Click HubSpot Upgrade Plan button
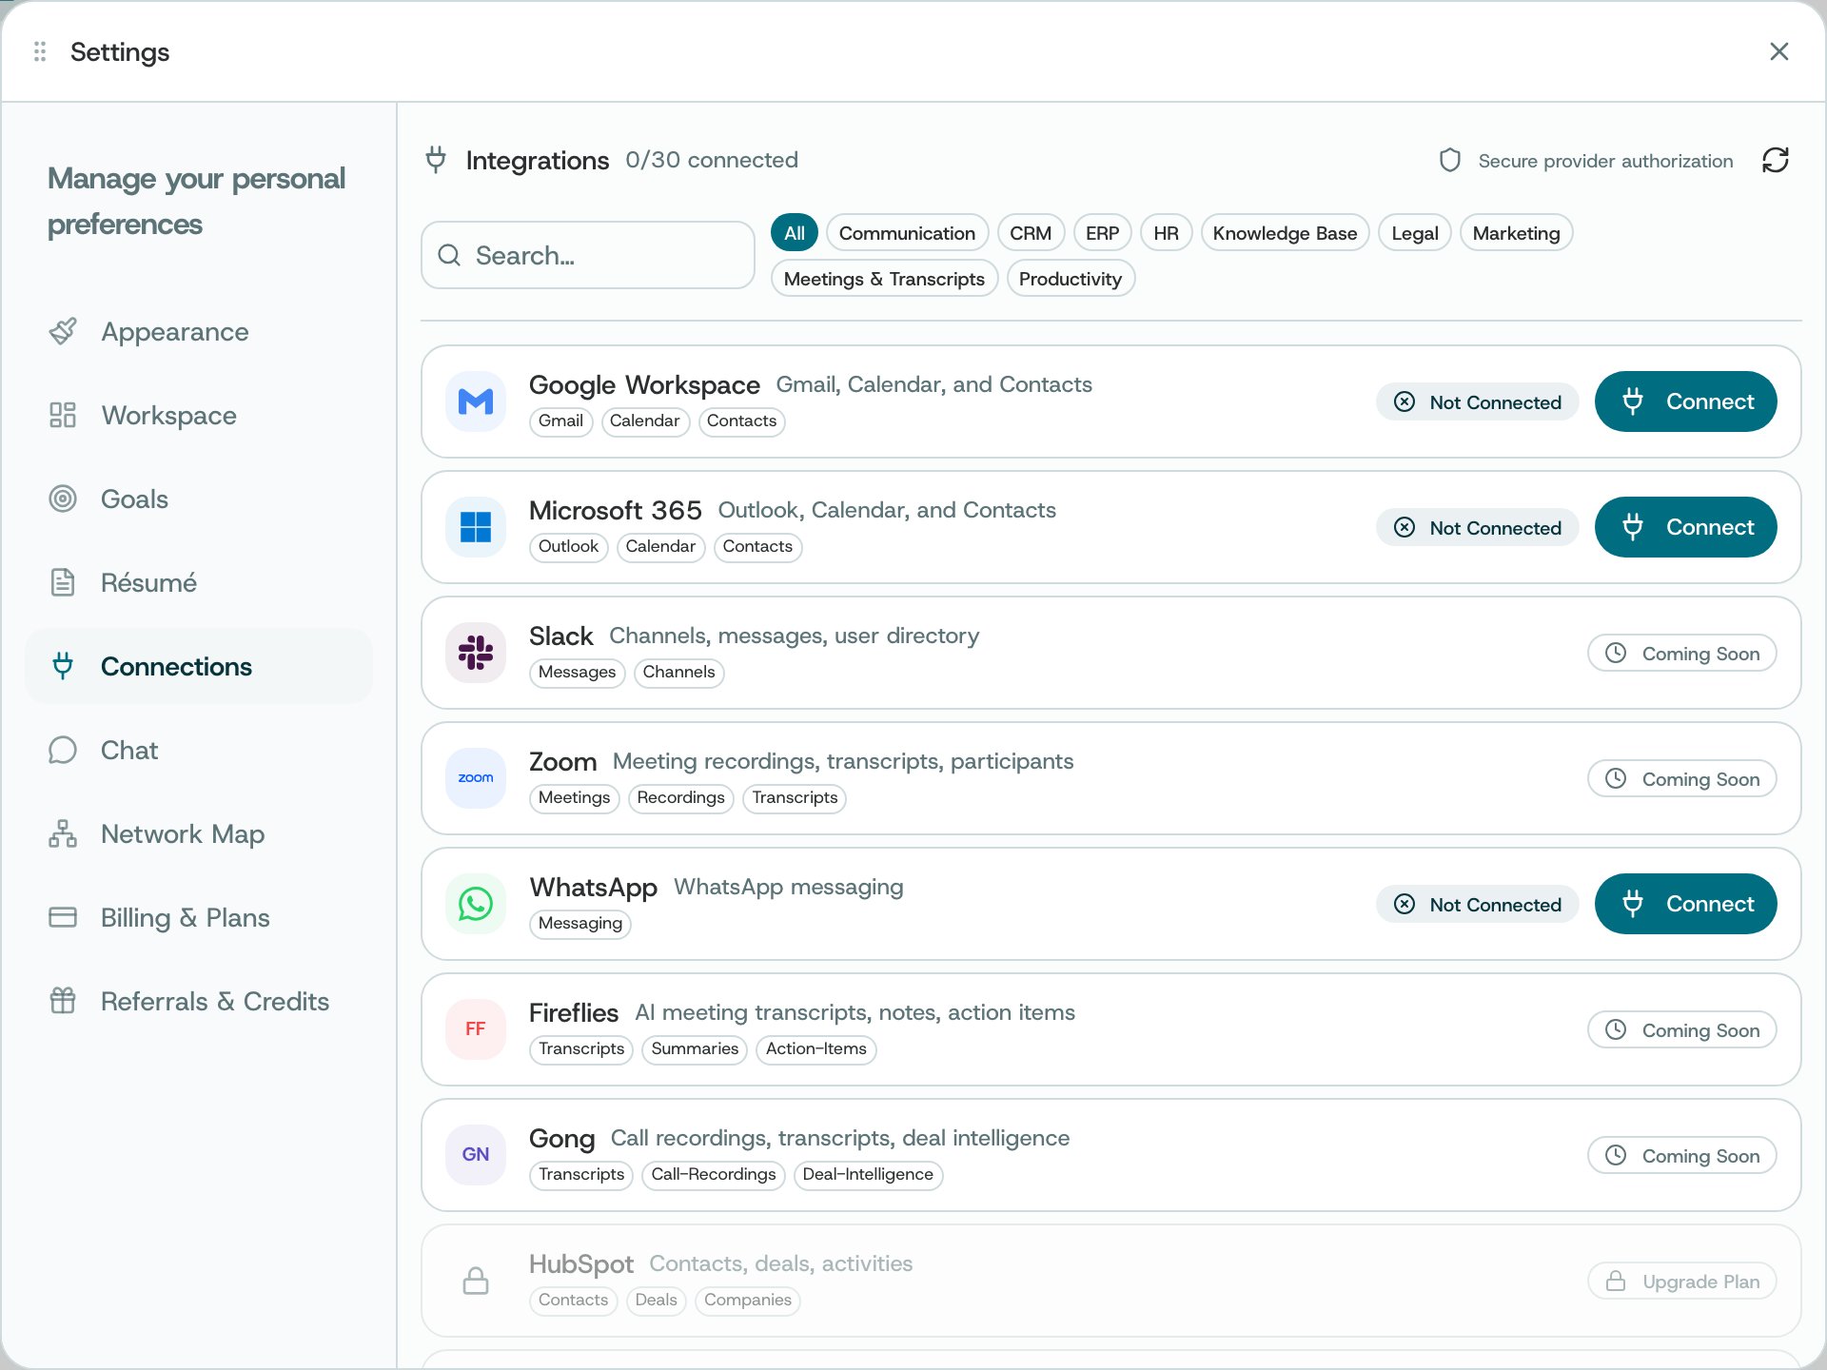 1681,1282
